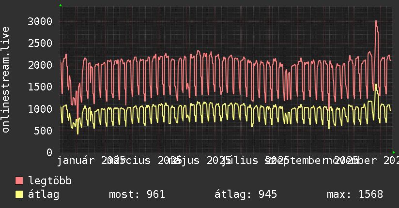Click the átlag legend label beside yellow swatch
The image size is (399, 208).
pos(44,194)
